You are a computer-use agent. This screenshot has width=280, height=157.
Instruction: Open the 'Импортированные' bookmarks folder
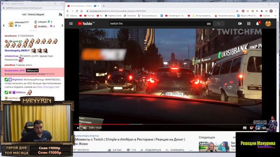pyautogui.click(x=202, y=16)
